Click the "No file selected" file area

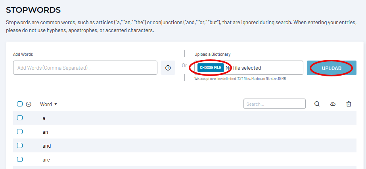coord(243,68)
